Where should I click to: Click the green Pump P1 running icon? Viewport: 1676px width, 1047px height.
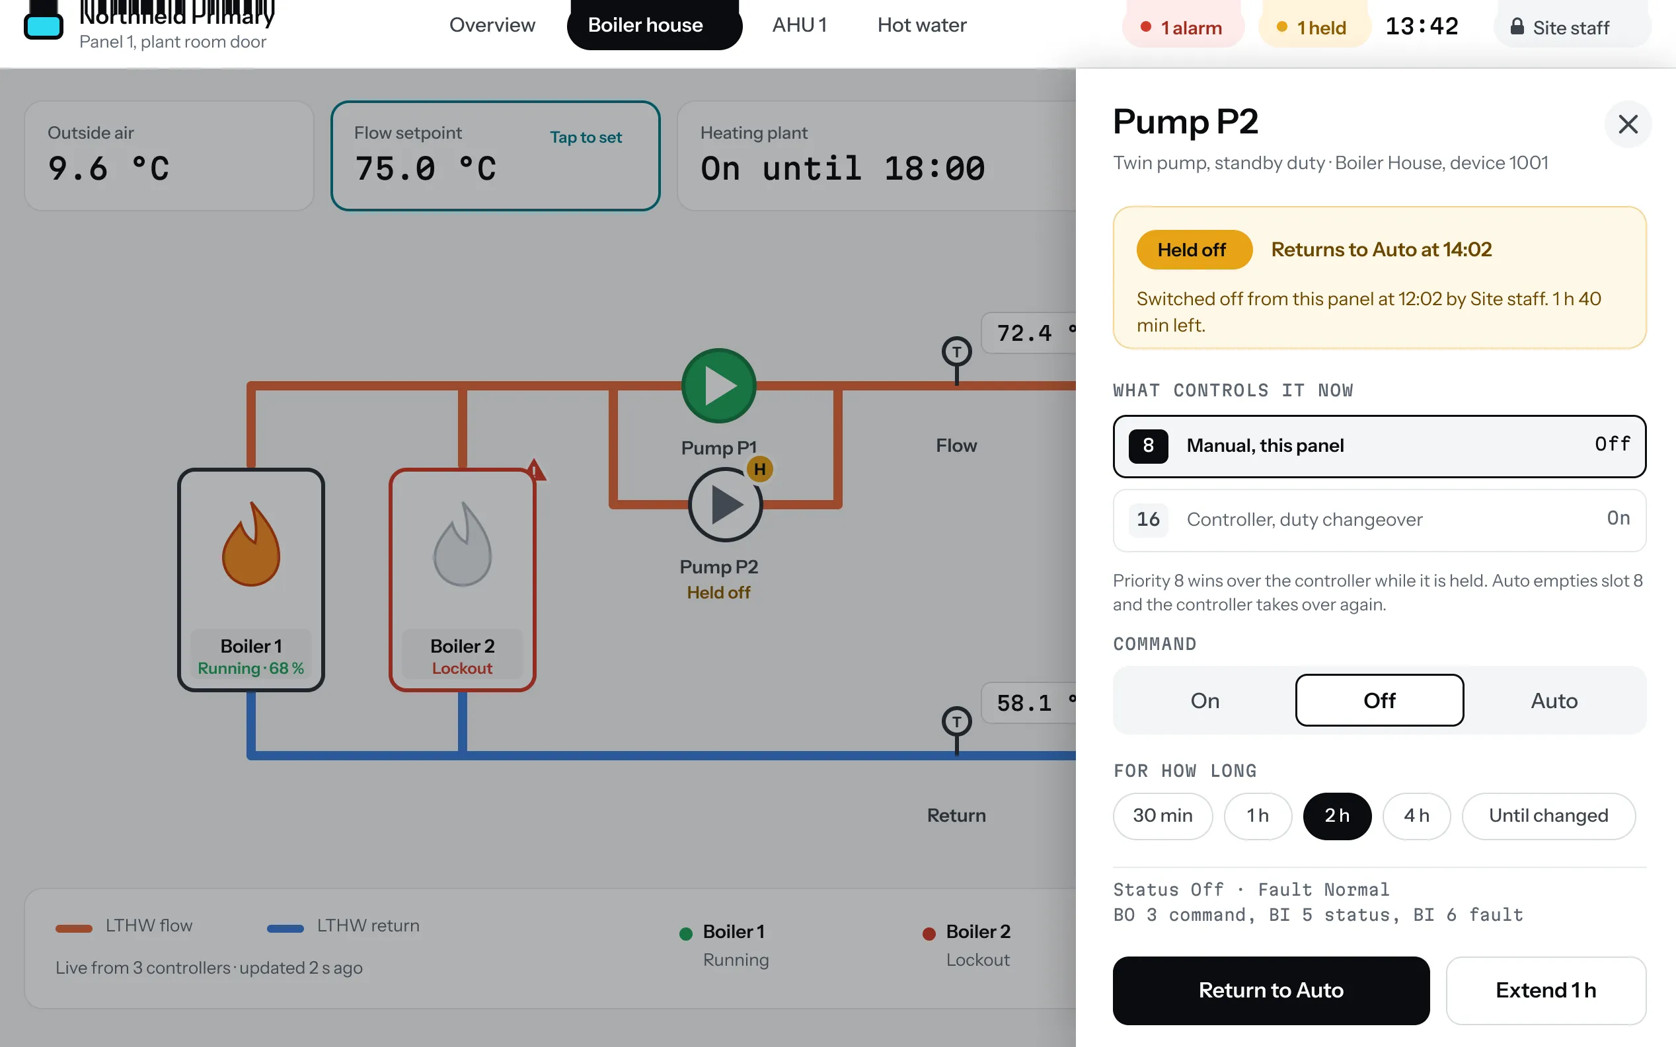[x=718, y=386]
